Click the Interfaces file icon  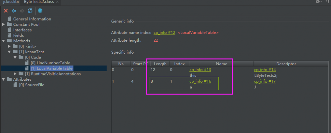[9, 30]
